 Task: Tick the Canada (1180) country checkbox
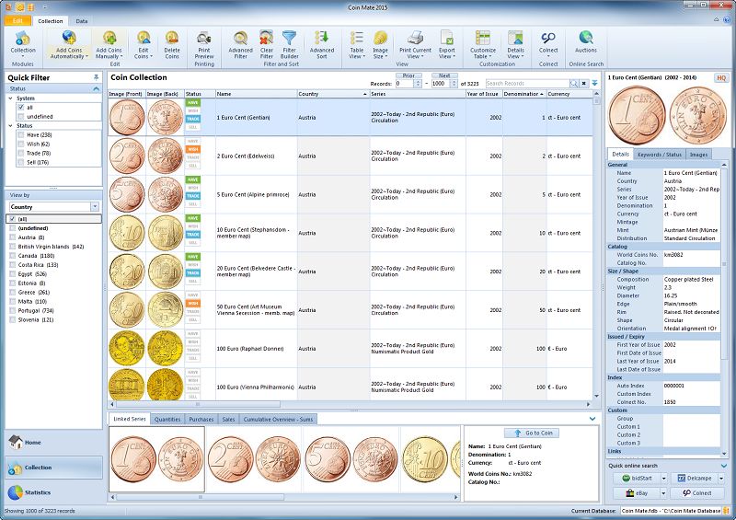[x=12, y=256]
